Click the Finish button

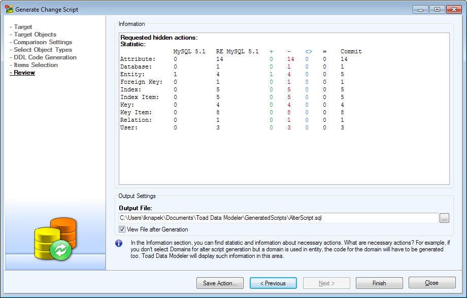379,283
